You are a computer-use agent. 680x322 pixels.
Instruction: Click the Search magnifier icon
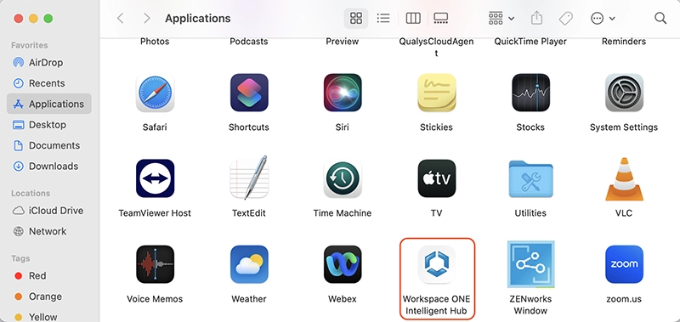[660, 18]
